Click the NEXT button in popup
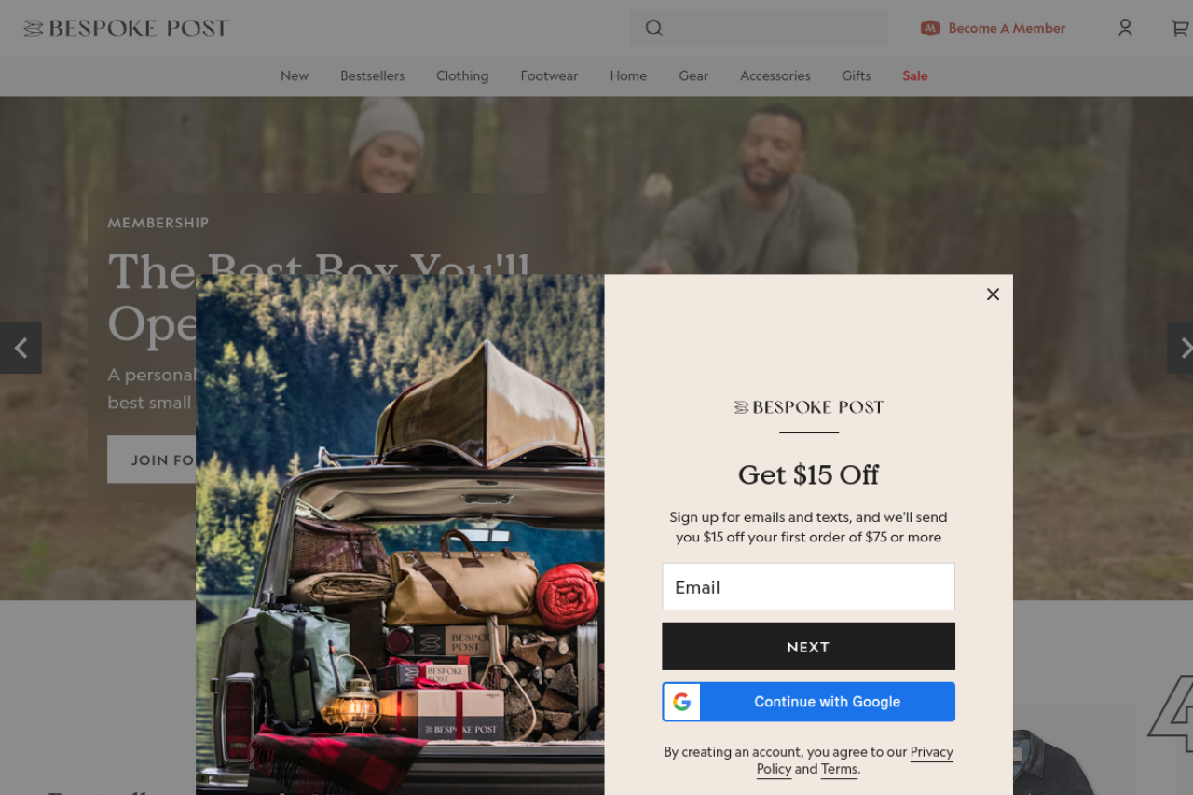 click(809, 647)
